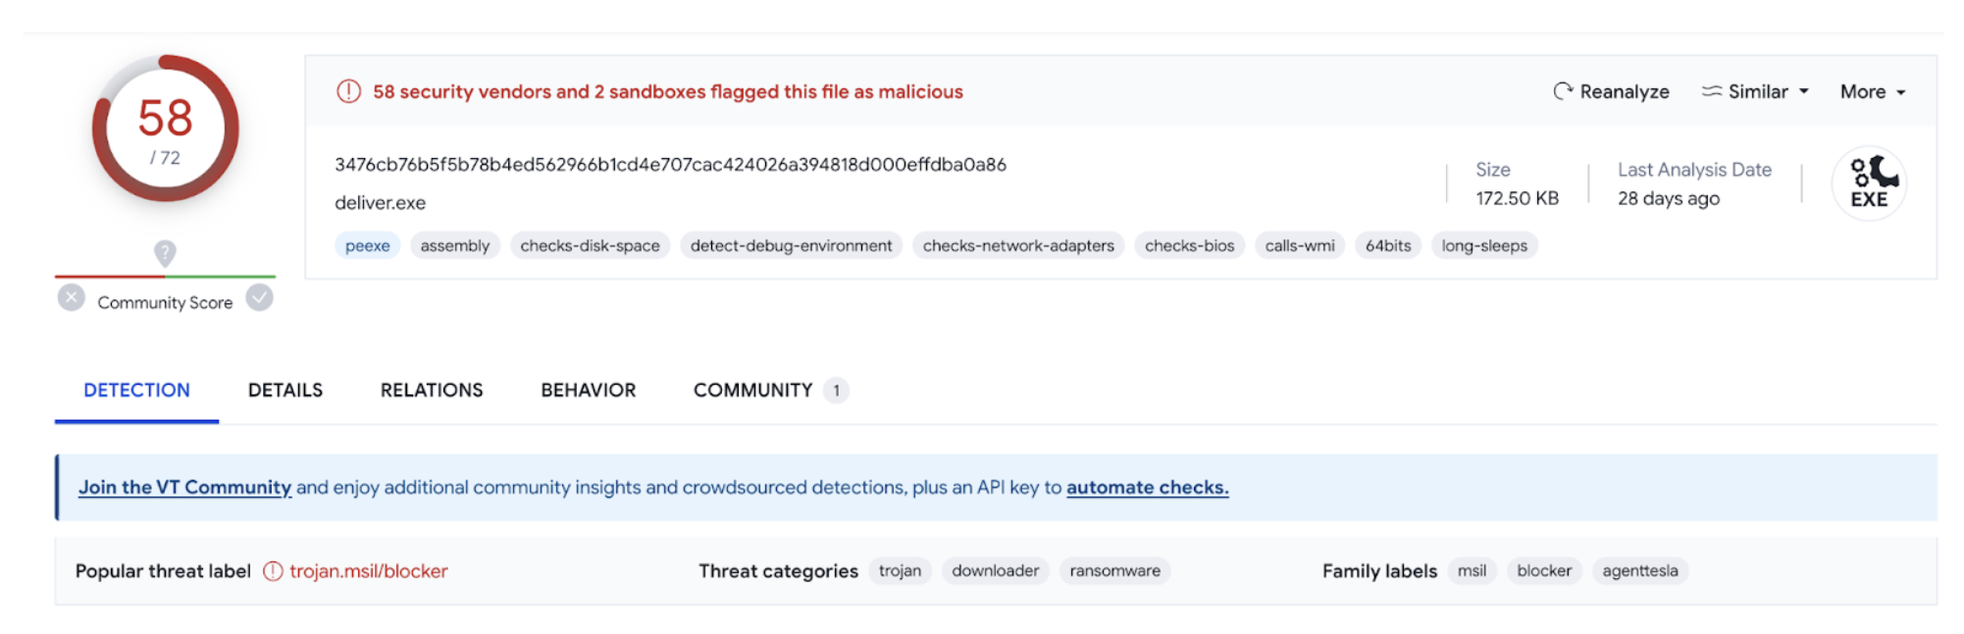Click the EXE file type icon
1964x634 pixels.
coord(1869,184)
